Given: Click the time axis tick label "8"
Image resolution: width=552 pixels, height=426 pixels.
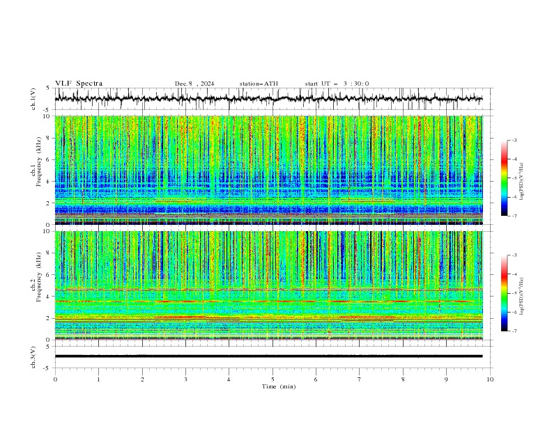Looking at the screenshot, I should 403,379.
